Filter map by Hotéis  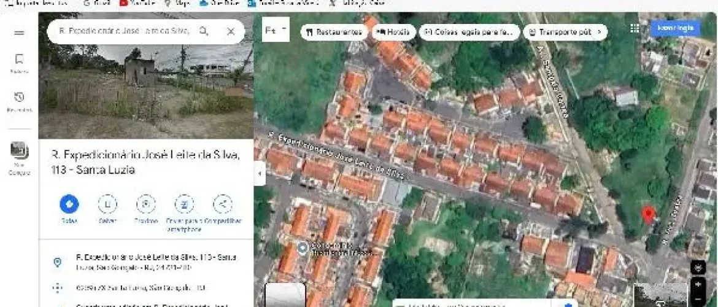pos(394,32)
